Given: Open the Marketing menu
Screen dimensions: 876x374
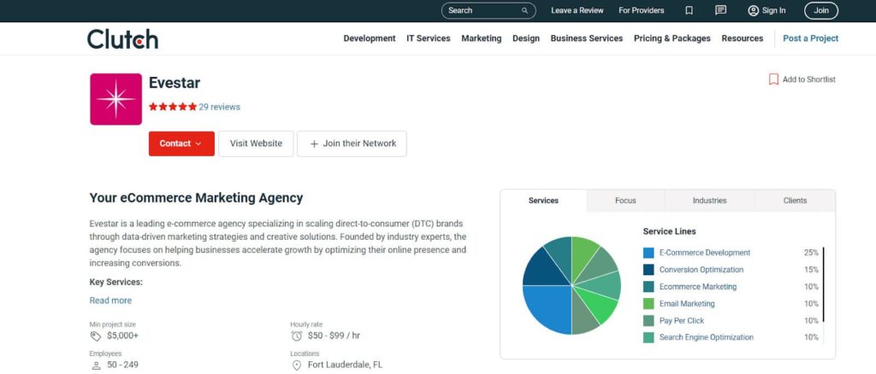Looking at the screenshot, I should tap(481, 38).
